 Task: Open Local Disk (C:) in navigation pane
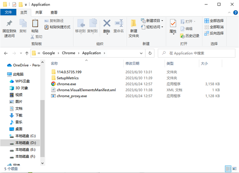coord(23,136)
